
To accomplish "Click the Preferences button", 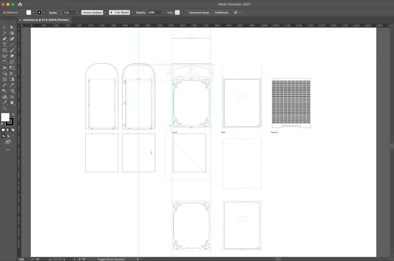I will 222,12.
